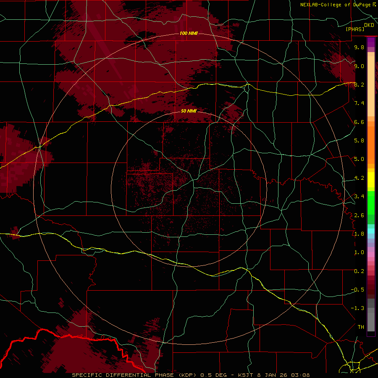Click the 7.4 value on the color scale
Screen dimensions: 378x378
[x=359, y=103]
